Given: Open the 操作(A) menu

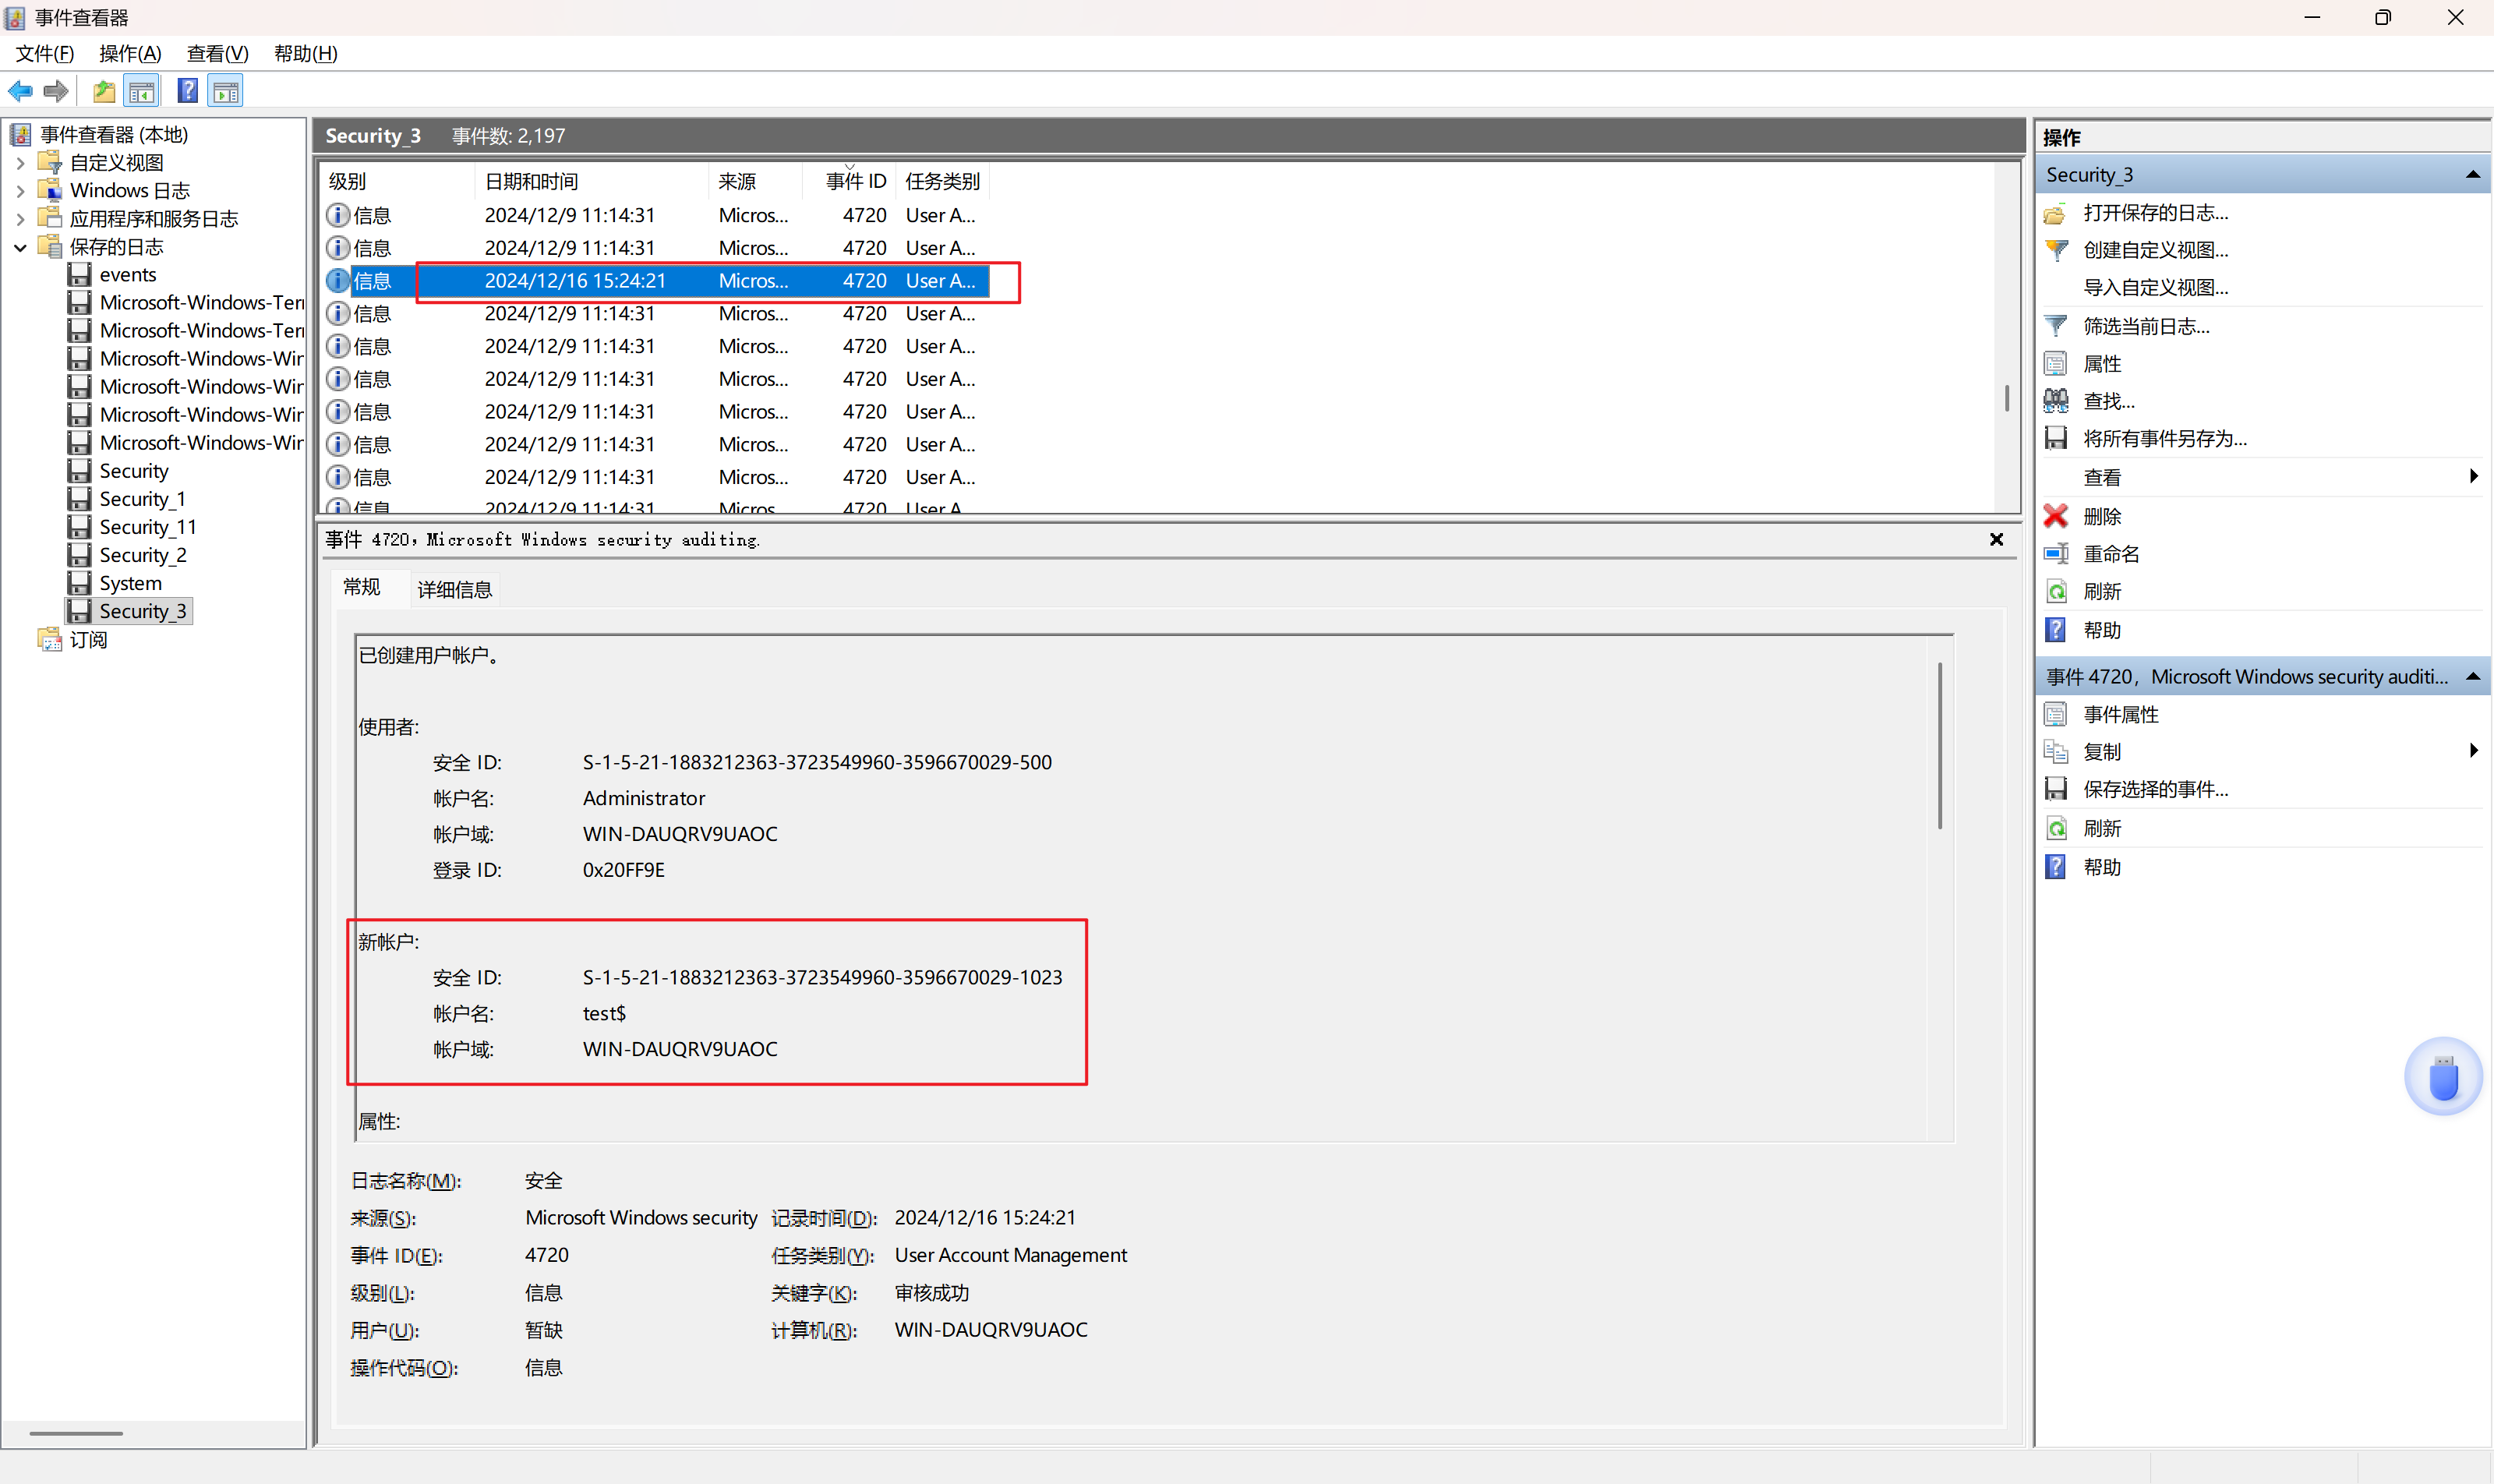Looking at the screenshot, I should pyautogui.click(x=130, y=54).
